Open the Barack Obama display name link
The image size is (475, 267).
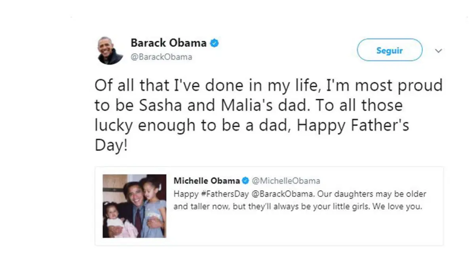pos(169,43)
